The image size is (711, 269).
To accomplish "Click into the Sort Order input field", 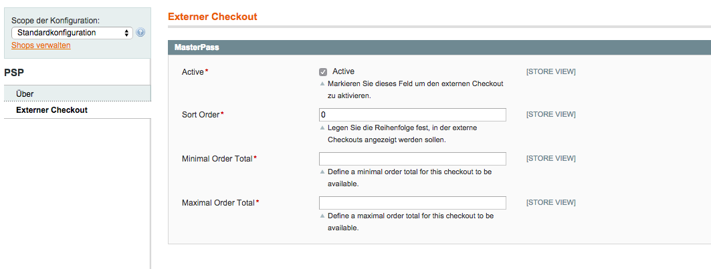I will click(412, 115).
